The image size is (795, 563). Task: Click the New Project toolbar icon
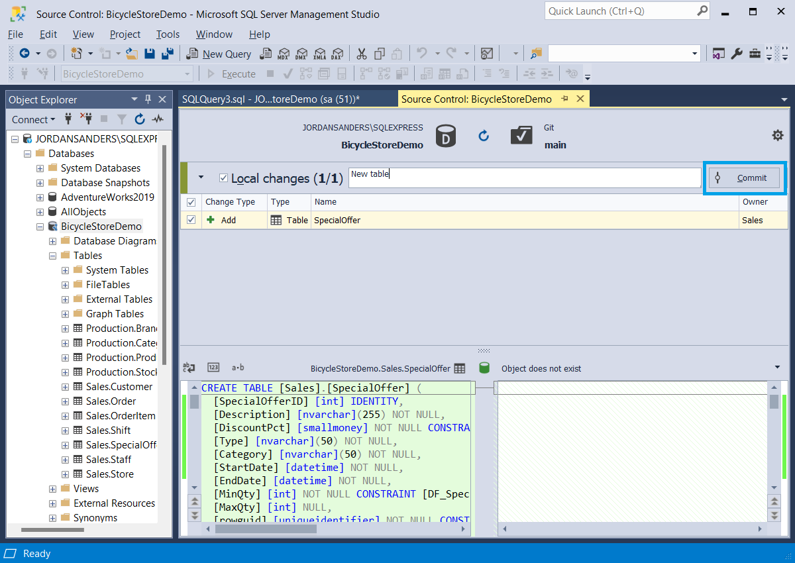(x=77, y=54)
